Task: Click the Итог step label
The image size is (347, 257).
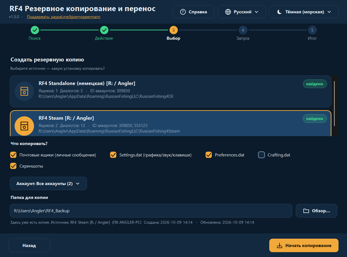Action: click(312, 38)
